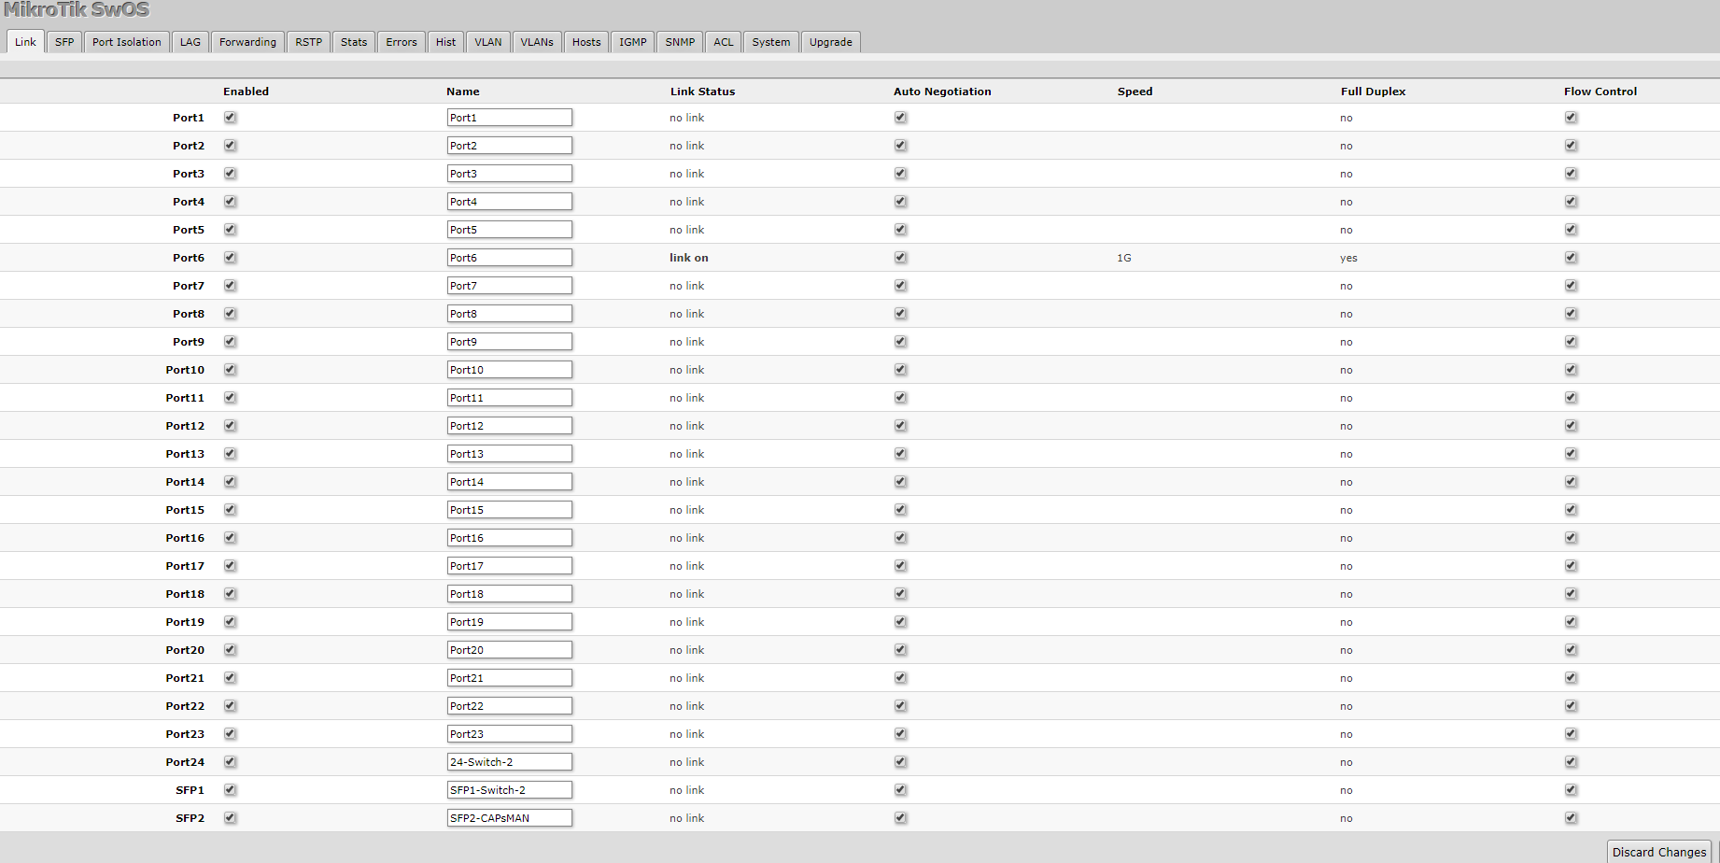Go to the Forwarding tab
1720x863 pixels.
pos(247,42)
